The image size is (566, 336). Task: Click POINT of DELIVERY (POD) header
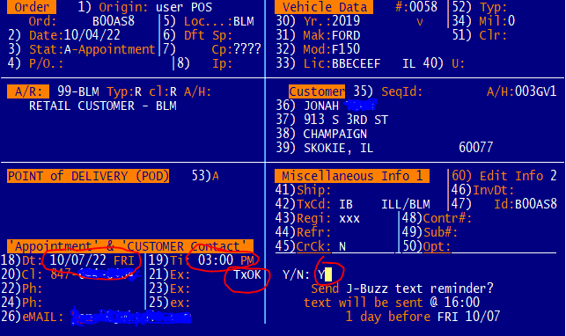pyautogui.click(x=88, y=176)
